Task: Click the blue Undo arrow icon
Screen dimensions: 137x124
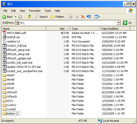Action: (x=89, y=17)
